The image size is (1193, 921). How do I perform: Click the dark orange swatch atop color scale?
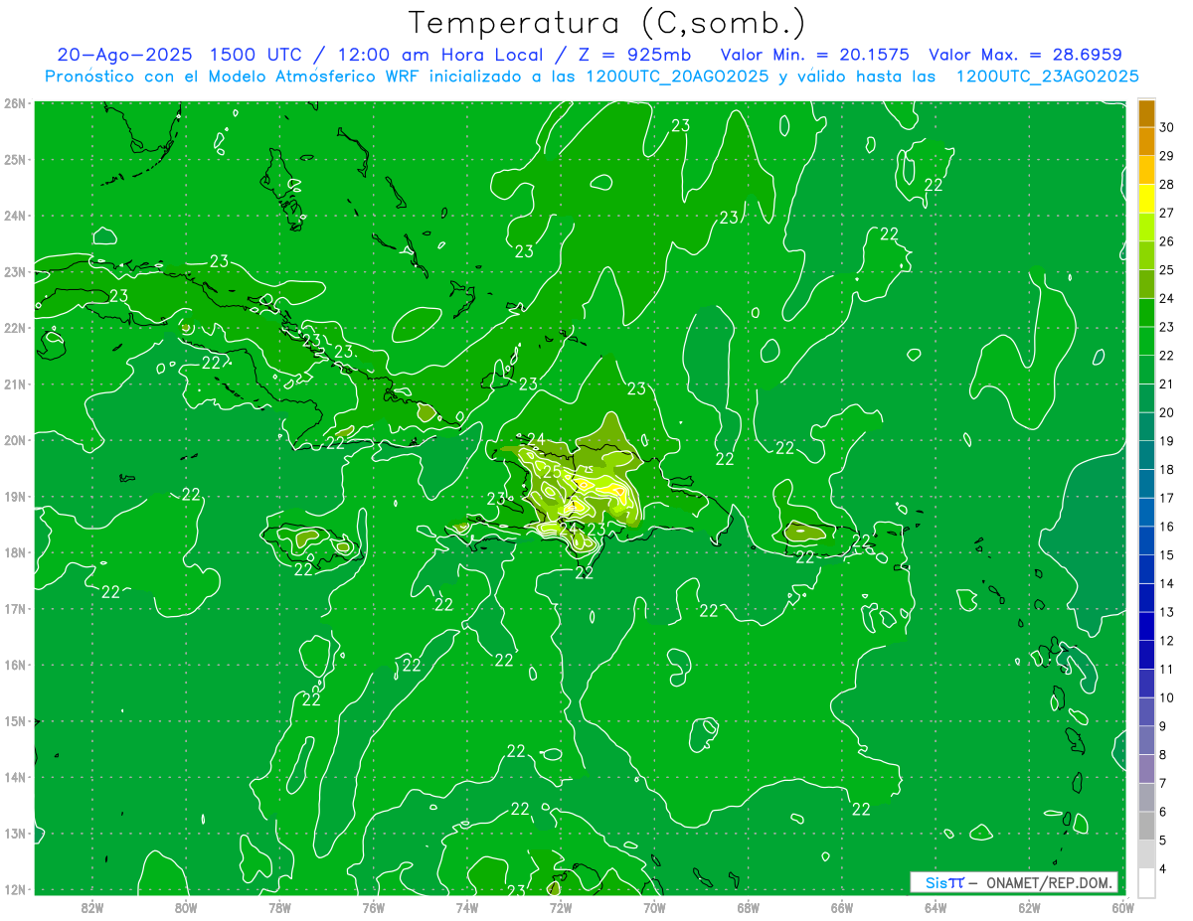tap(1146, 113)
